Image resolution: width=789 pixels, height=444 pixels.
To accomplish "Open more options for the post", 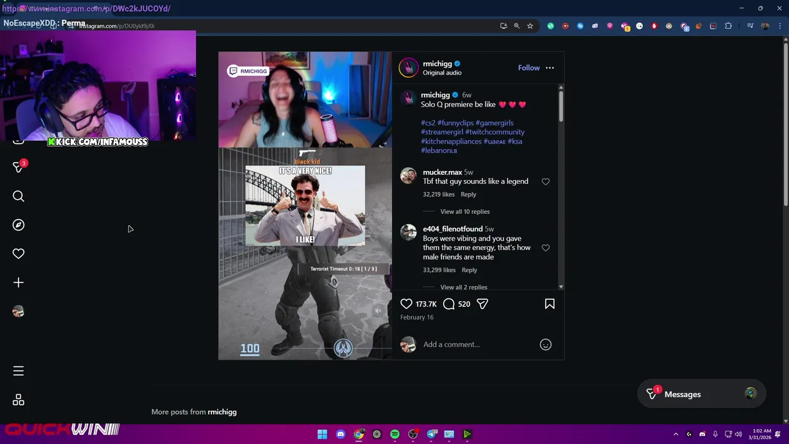I will point(550,68).
